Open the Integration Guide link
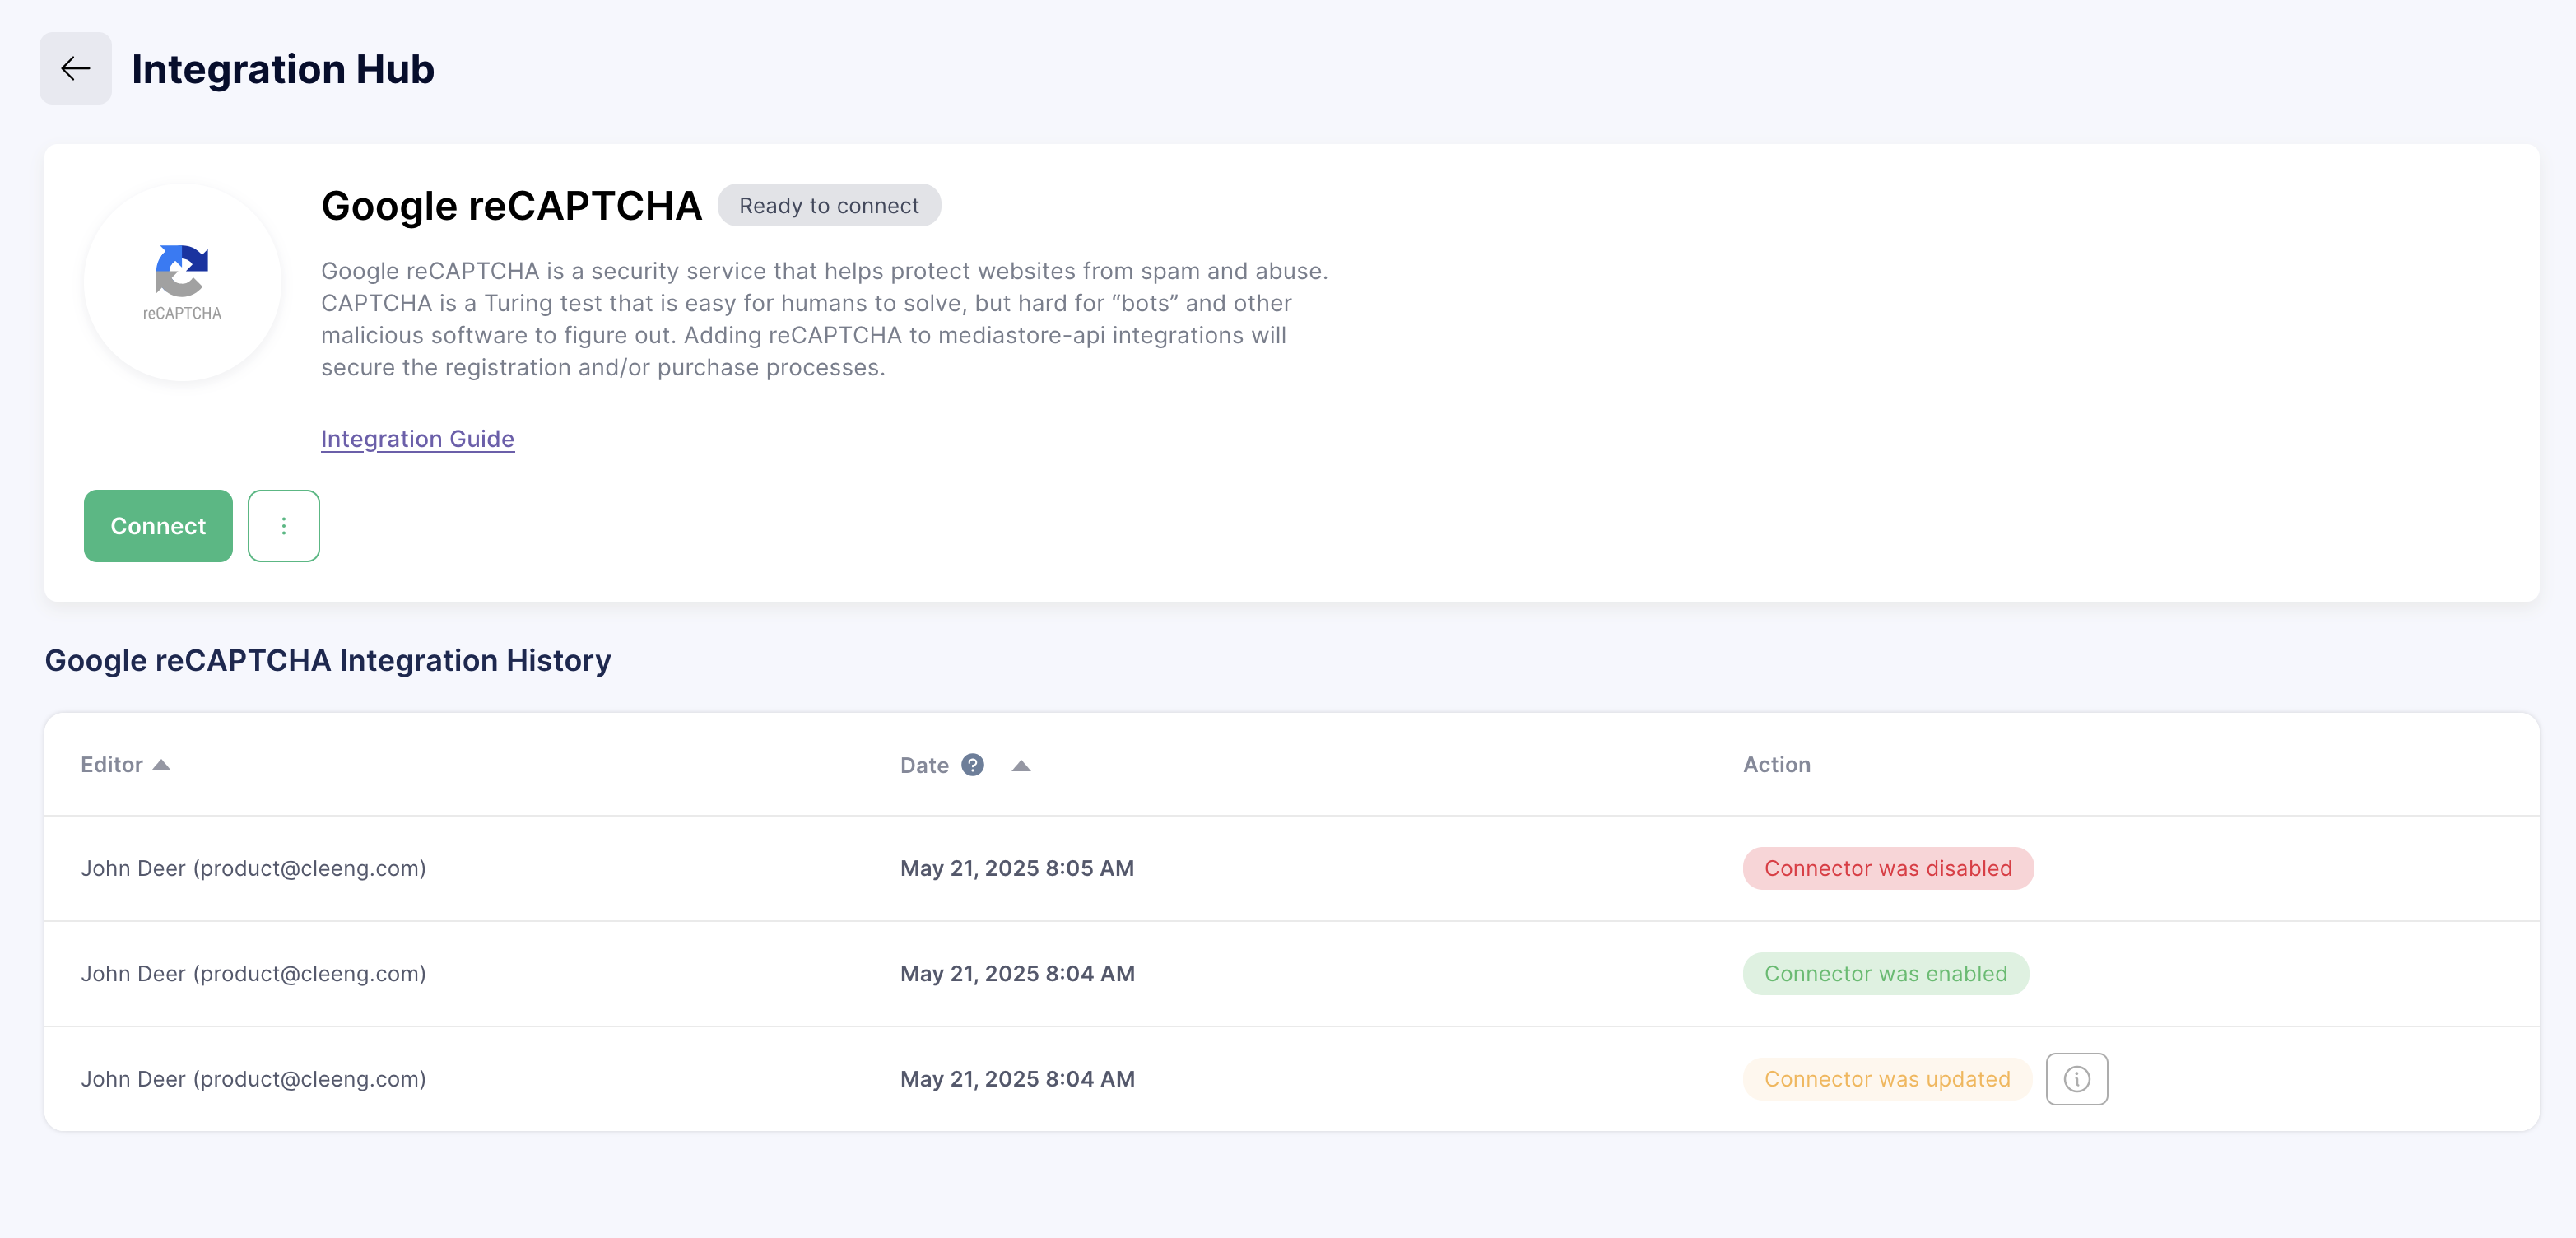Viewport: 2576px width, 1238px height. (x=417, y=439)
